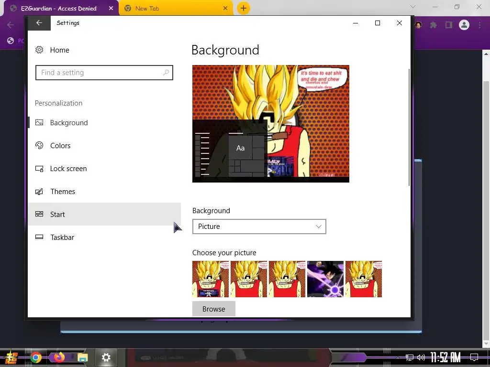Open Taskbar settings page
This screenshot has height=367, width=490.
(x=104, y=237)
